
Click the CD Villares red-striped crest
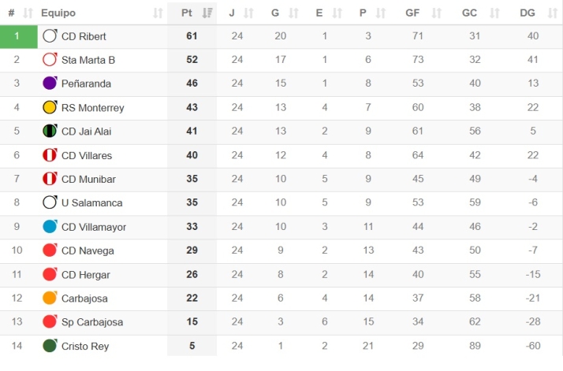click(50, 155)
